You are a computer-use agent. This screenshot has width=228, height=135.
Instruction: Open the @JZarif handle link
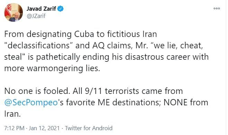pyautogui.click(x=36, y=16)
